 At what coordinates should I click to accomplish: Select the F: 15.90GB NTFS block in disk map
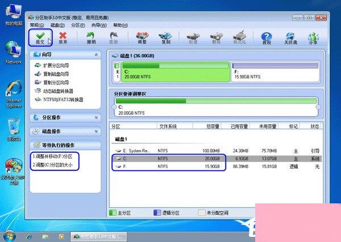pos(275,72)
